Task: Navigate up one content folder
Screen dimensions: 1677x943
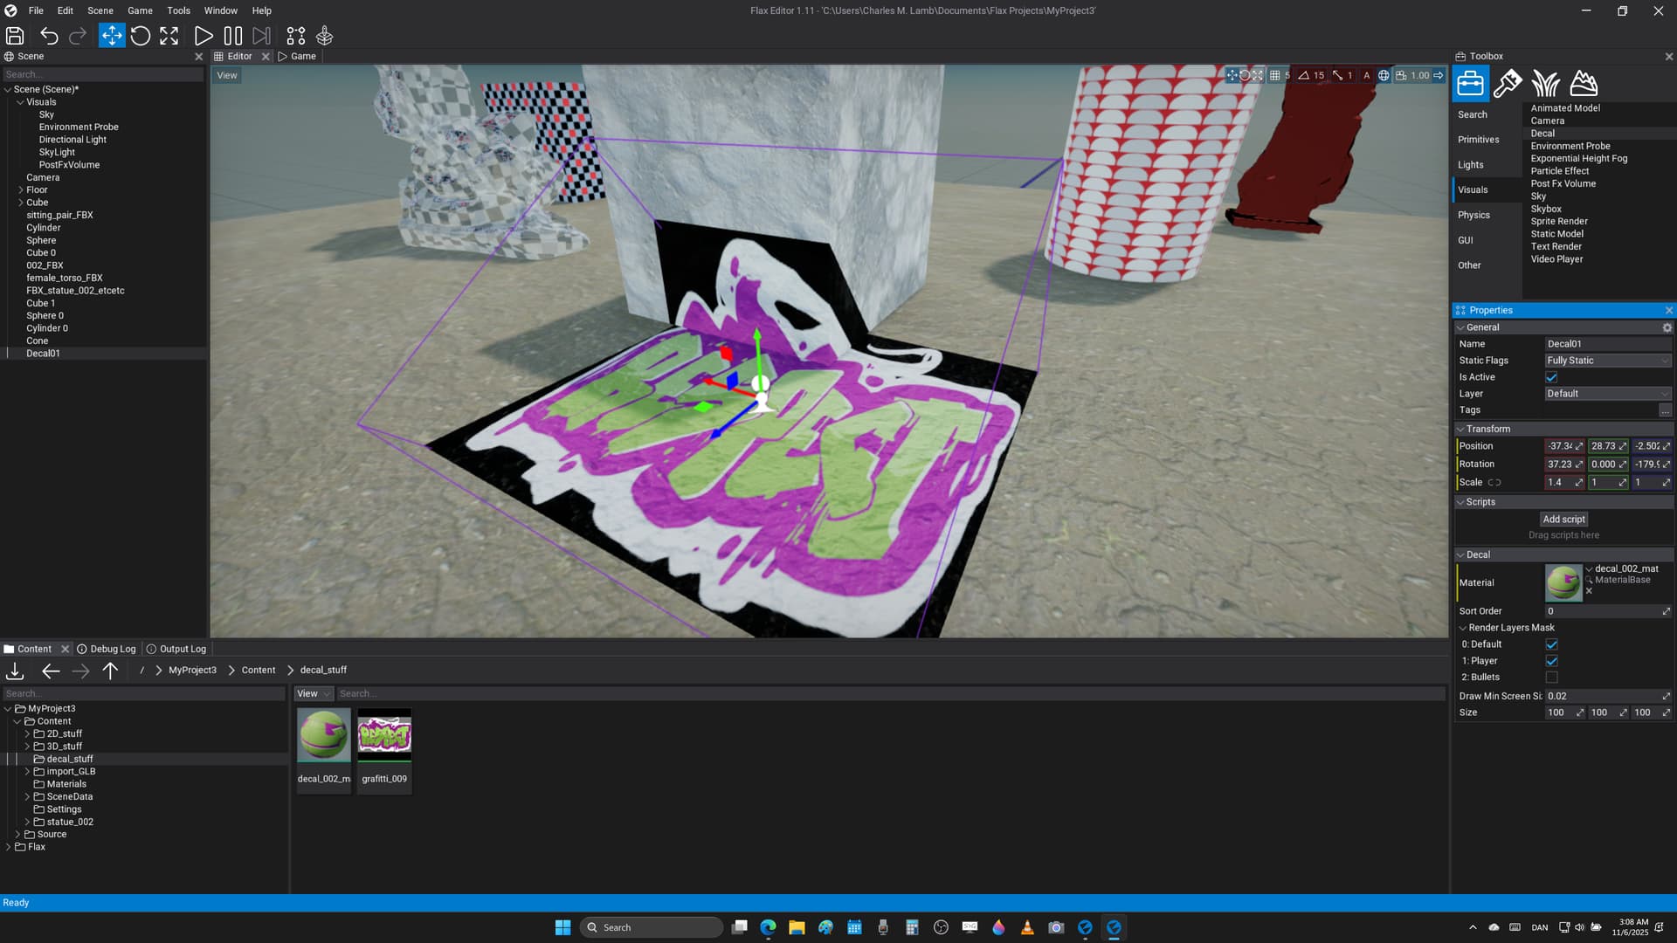Action: click(110, 671)
